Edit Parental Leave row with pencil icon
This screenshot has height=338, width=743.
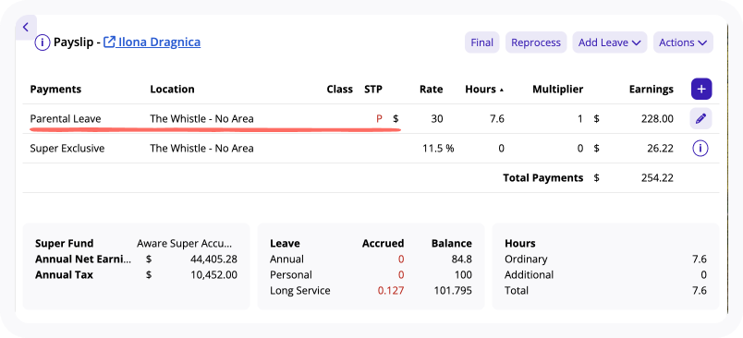700,118
